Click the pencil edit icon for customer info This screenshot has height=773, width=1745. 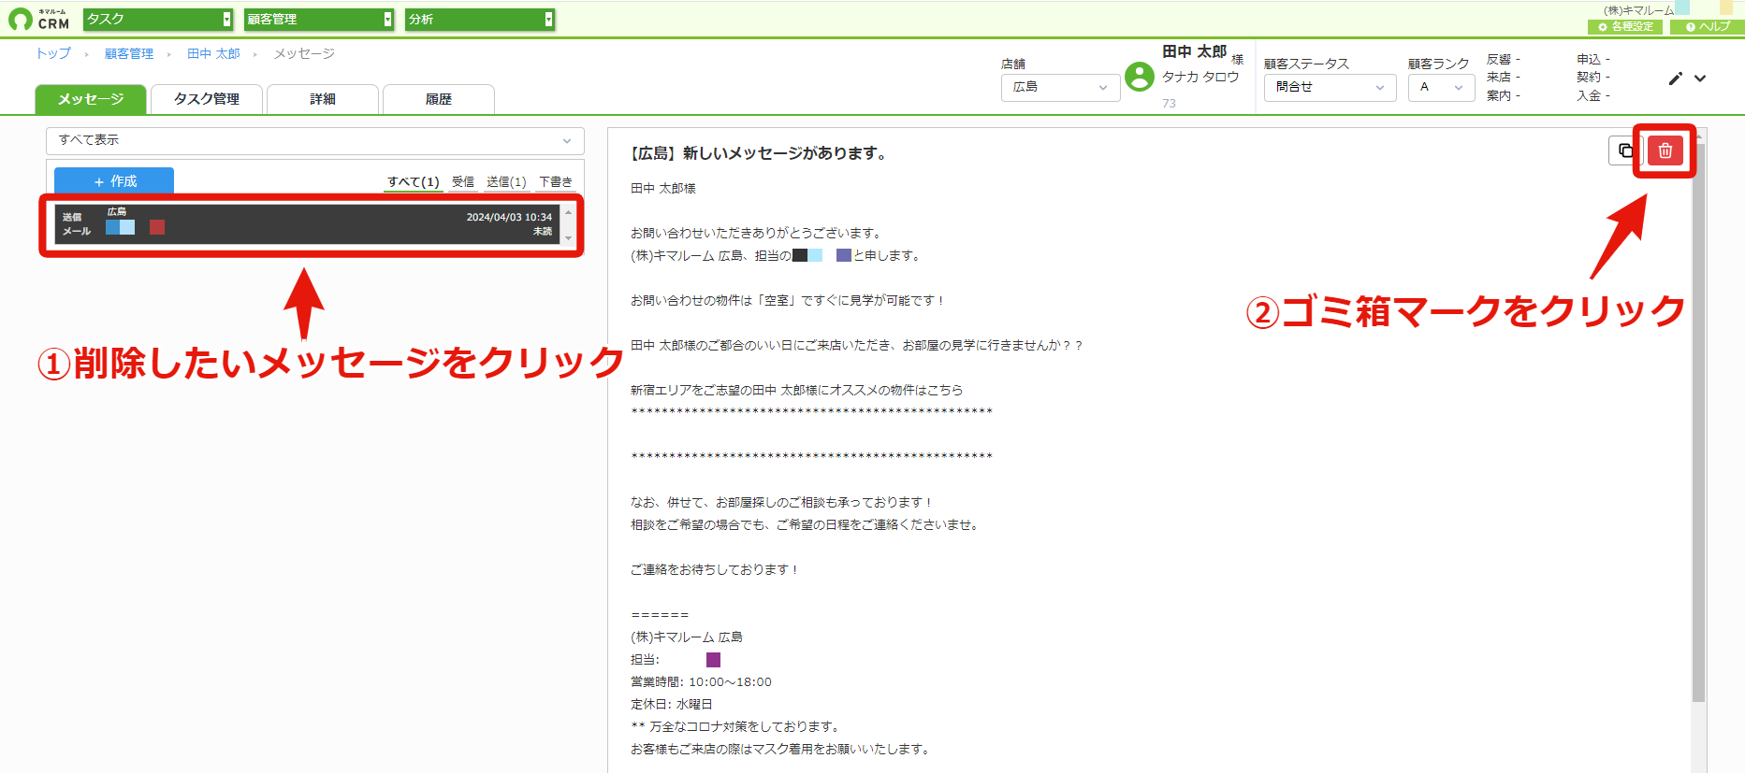pyautogui.click(x=1675, y=79)
